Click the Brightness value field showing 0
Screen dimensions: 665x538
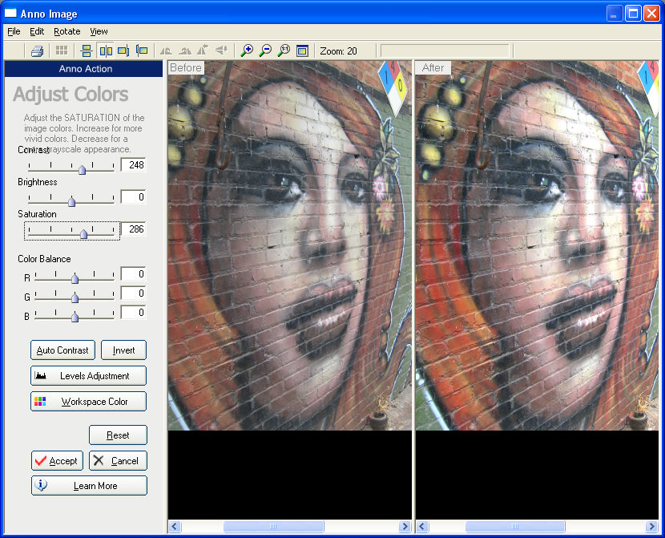click(133, 197)
